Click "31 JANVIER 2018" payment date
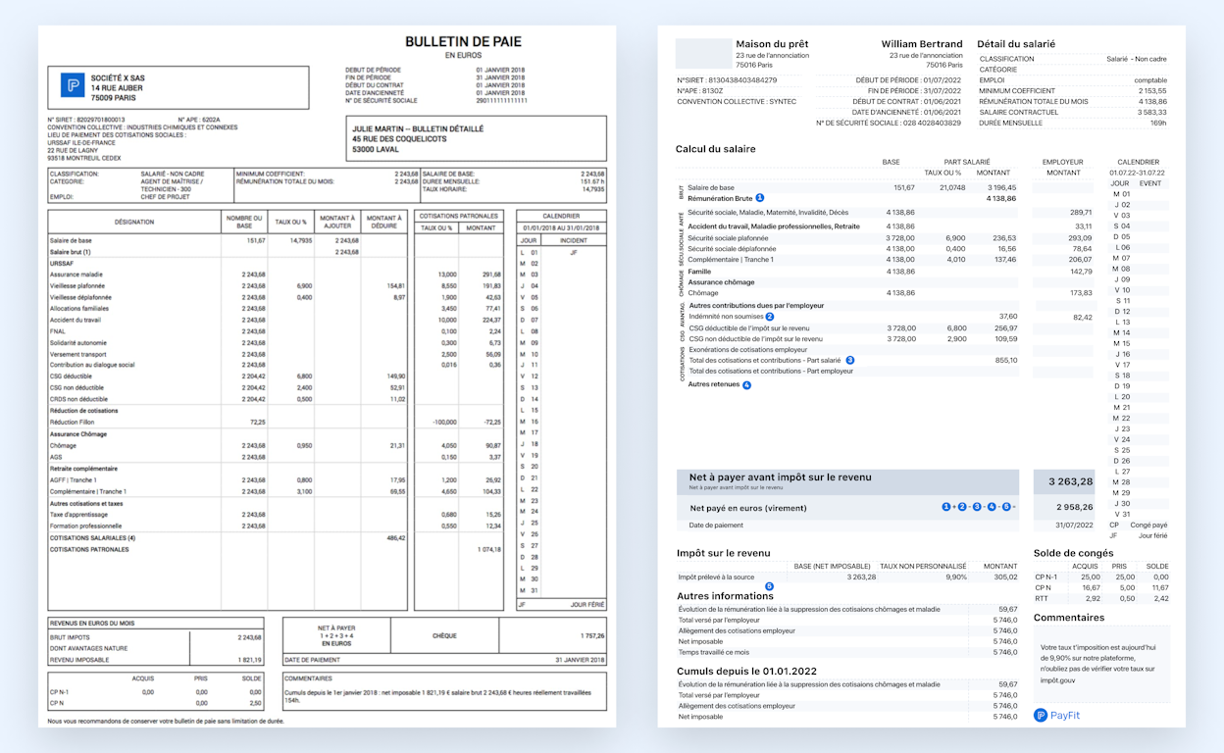The image size is (1224, 753). (x=581, y=660)
